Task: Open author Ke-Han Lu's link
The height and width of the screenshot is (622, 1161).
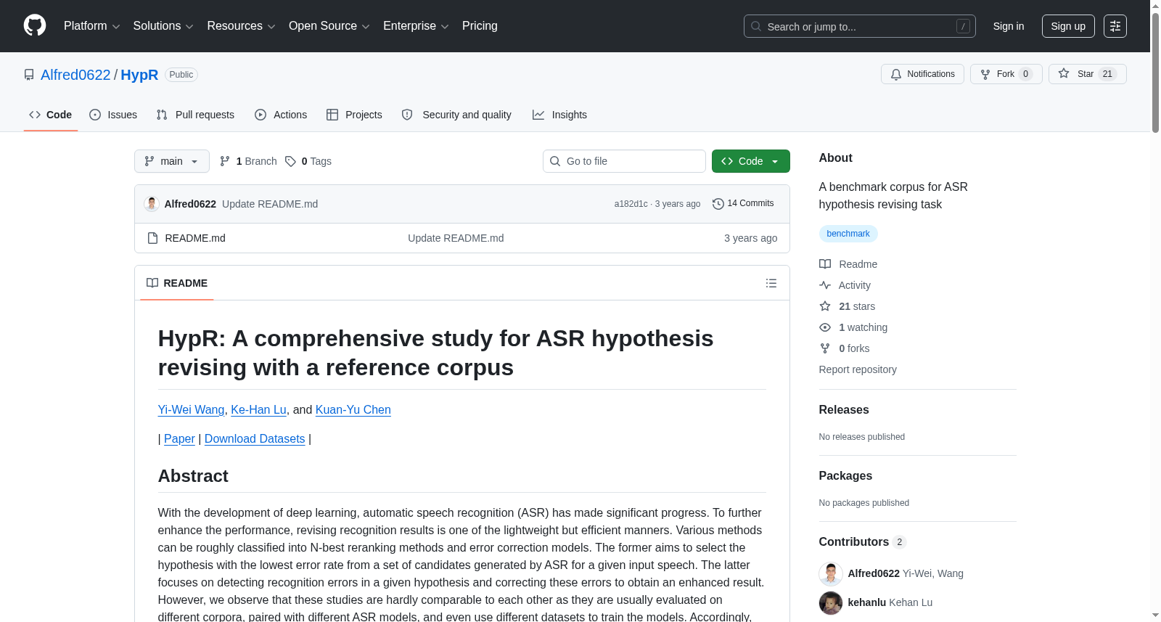Action: click(x=258, y=410)
